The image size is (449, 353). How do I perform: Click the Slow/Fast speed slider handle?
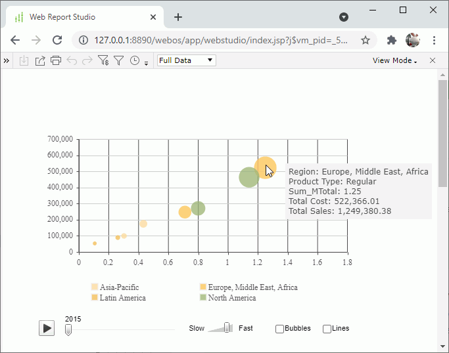(x=227, y=327)
